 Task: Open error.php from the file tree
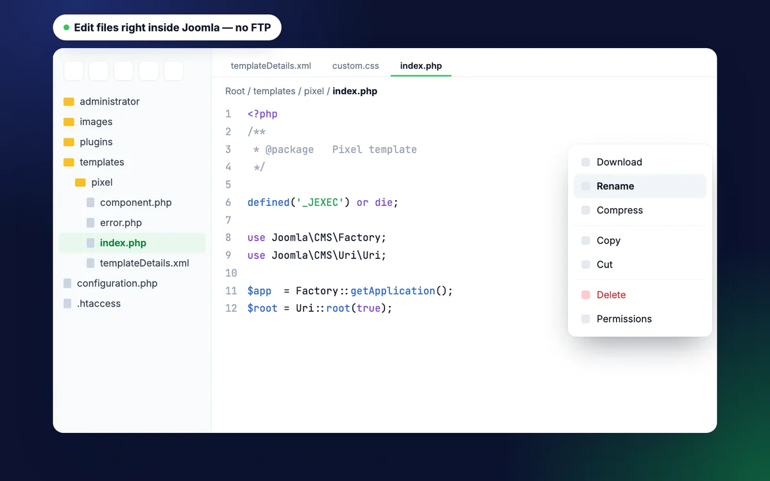coord(121,223)
